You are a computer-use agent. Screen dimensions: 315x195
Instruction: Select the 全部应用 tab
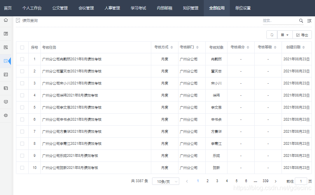pos(217,8)
